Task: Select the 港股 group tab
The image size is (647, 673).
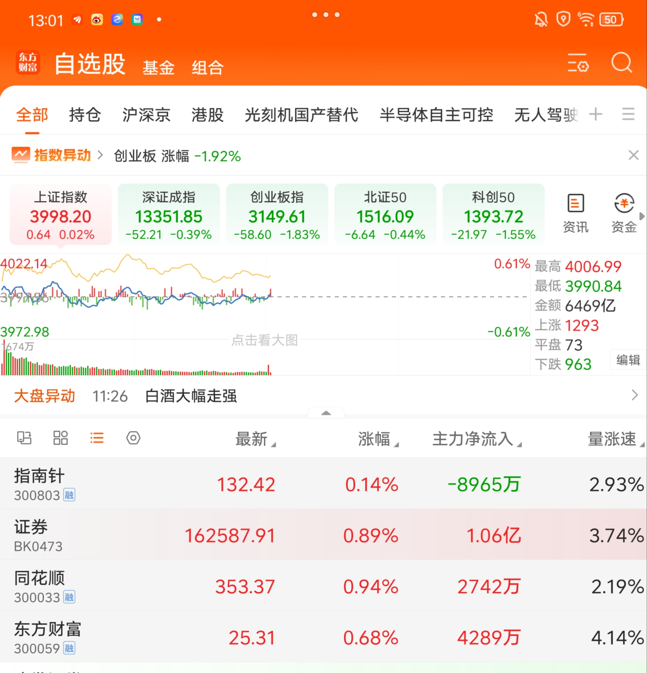Action: (x=207, y=115)
